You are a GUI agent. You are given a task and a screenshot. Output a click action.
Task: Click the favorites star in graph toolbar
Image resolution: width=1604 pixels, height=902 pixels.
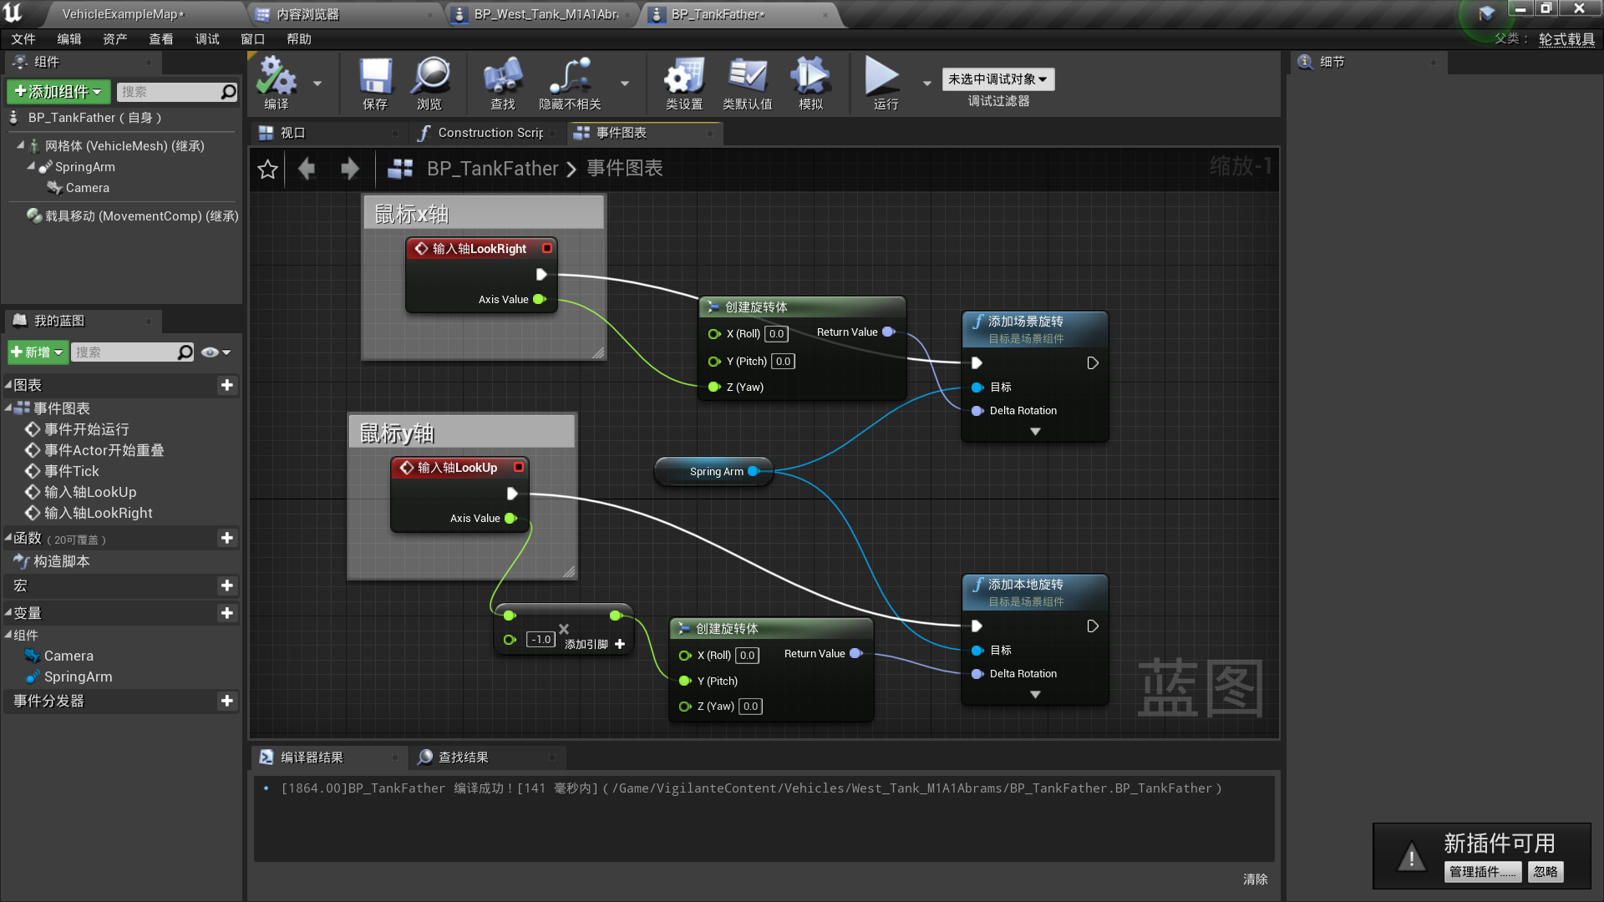pyautogui.click(x=267, y=170)
